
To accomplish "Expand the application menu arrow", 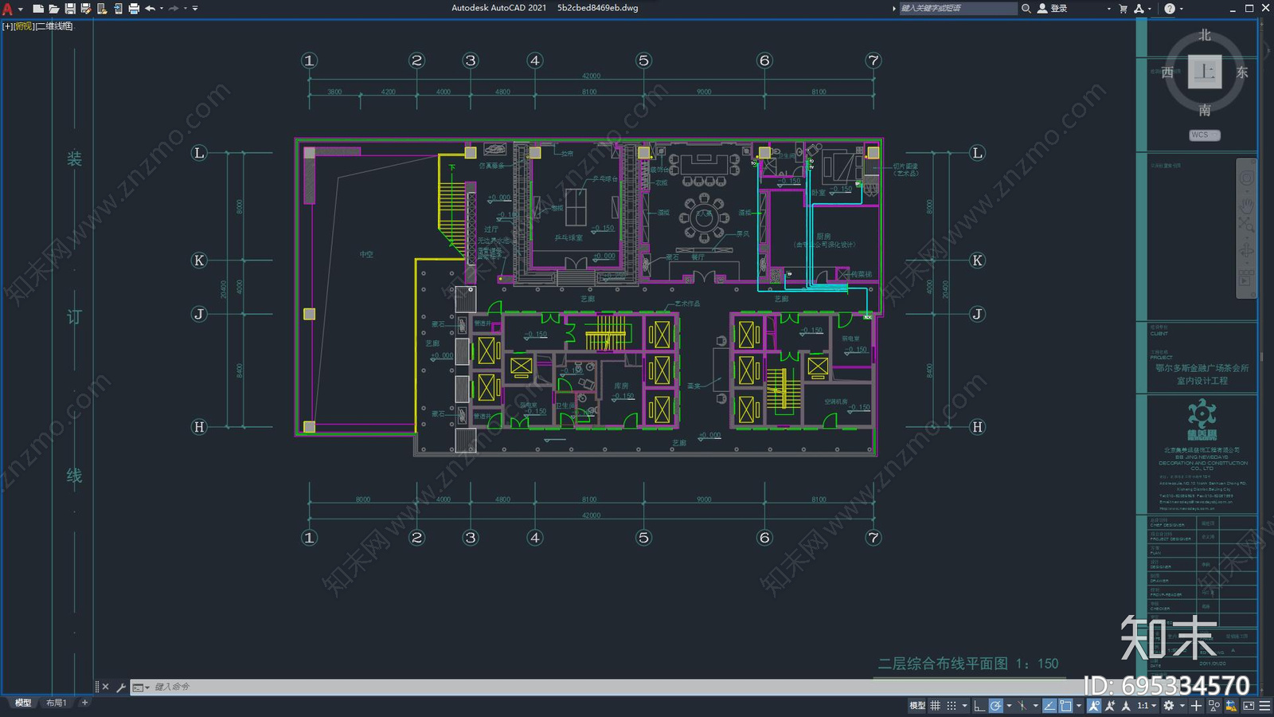I will tap(21, 9).
